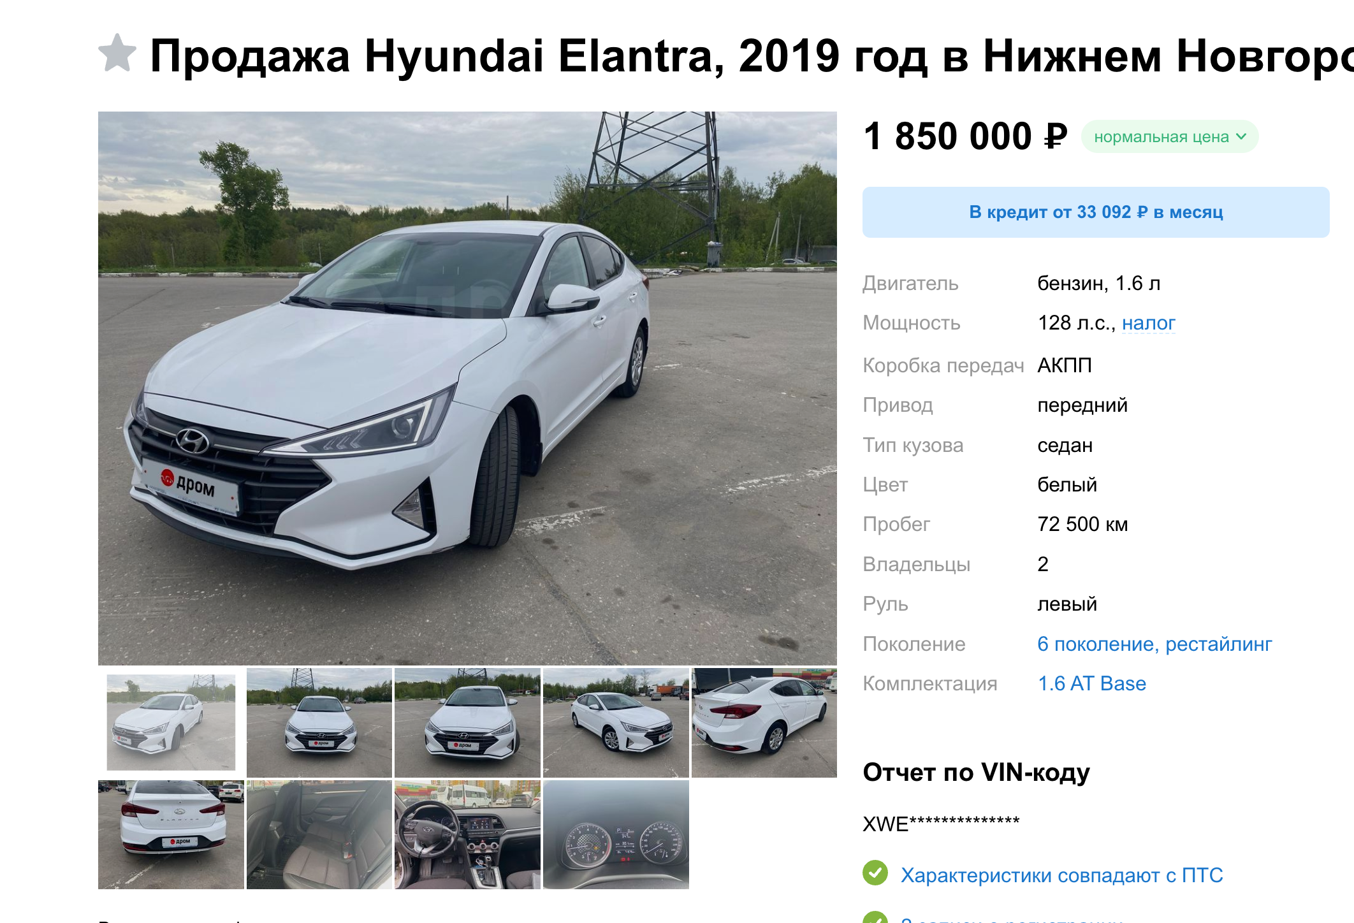
Task: Select the first thumbnail with front-left view
Action: pyautogui.click(x=171, y=722)
